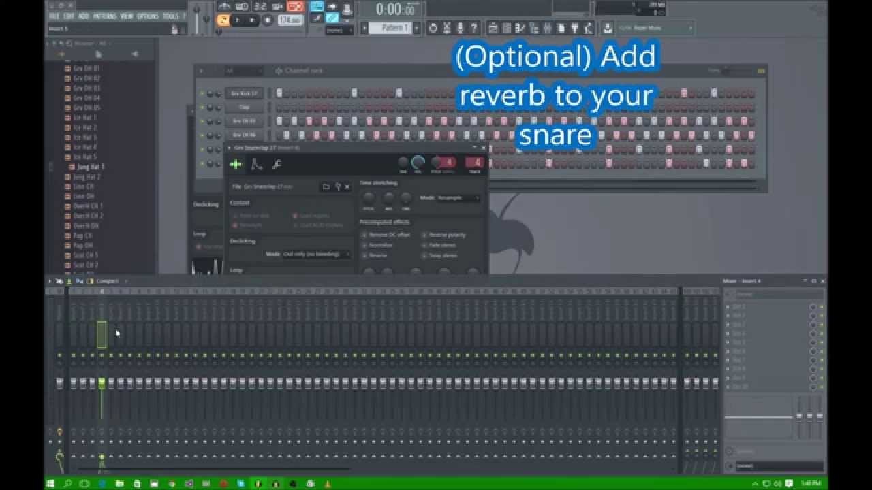Click the Grv CH 03 channel button
This screenshot has height=490, width=872.
(244, 121)
